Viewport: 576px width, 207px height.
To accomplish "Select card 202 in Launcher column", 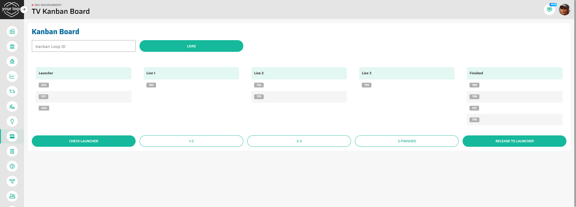I will [44, 85].
